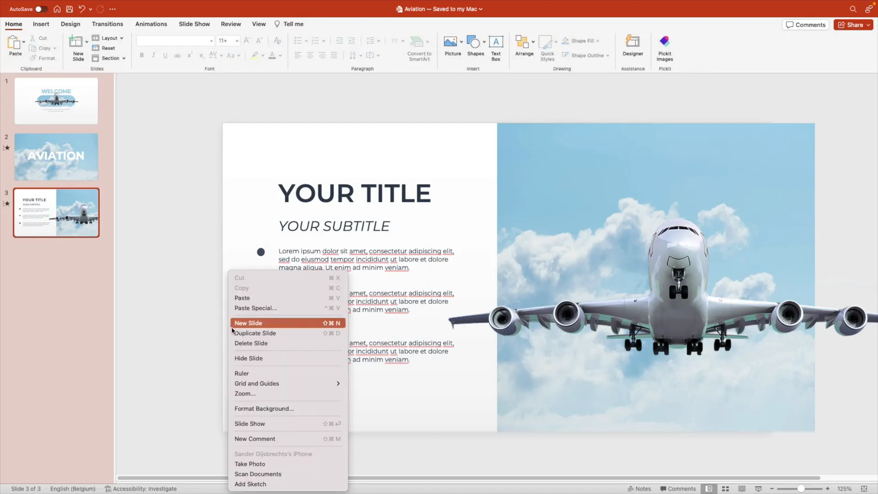Click the Paste clipboard icon
The width and height of the screenshot is (878, 494).
tap(14, 43)
